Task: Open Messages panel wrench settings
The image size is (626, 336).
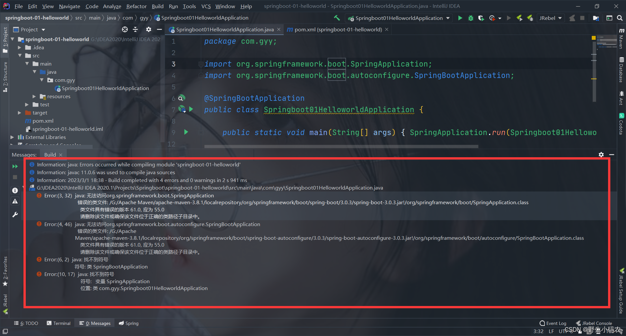Action: tap(15, 215)
